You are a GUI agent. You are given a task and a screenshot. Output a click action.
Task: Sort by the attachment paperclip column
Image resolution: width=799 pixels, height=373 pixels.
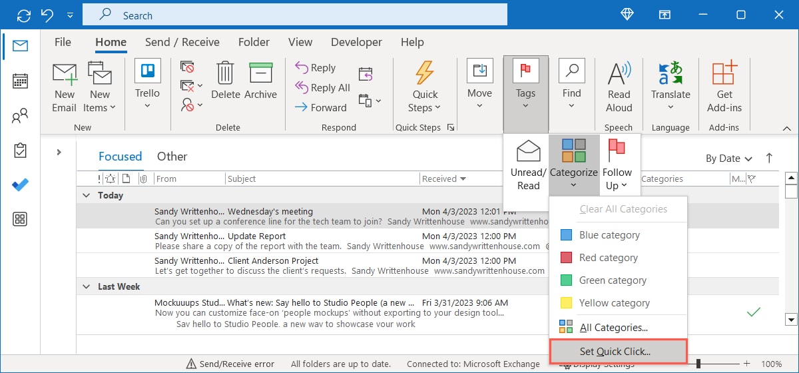142,179
